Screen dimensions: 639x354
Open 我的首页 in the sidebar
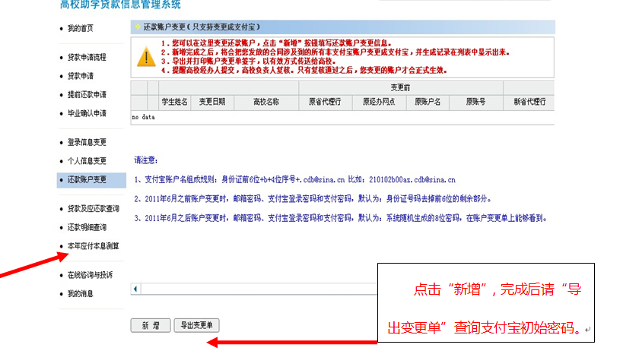[x=81, y=28]
